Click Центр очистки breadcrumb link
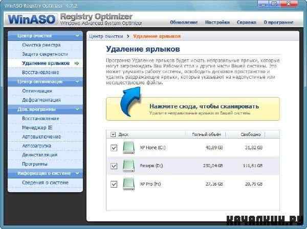 click(106, 36)
